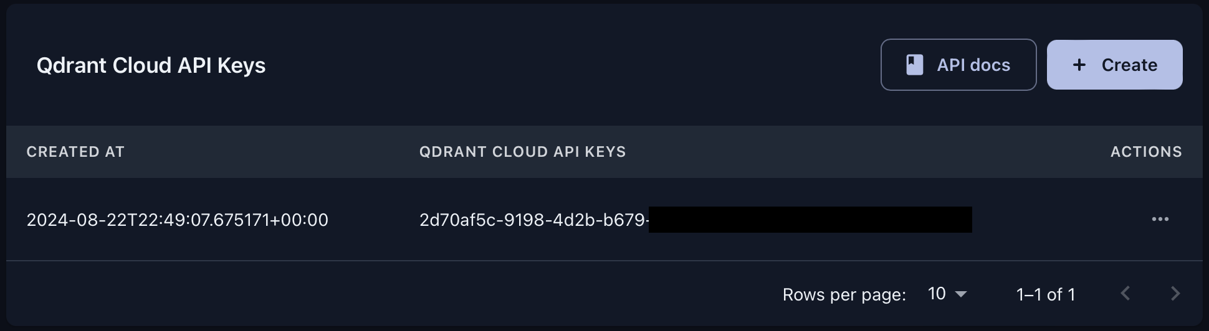Create a new Qdrant Cloud API key
This screenshot has height=331, width=1209.
pos(1114,65)
